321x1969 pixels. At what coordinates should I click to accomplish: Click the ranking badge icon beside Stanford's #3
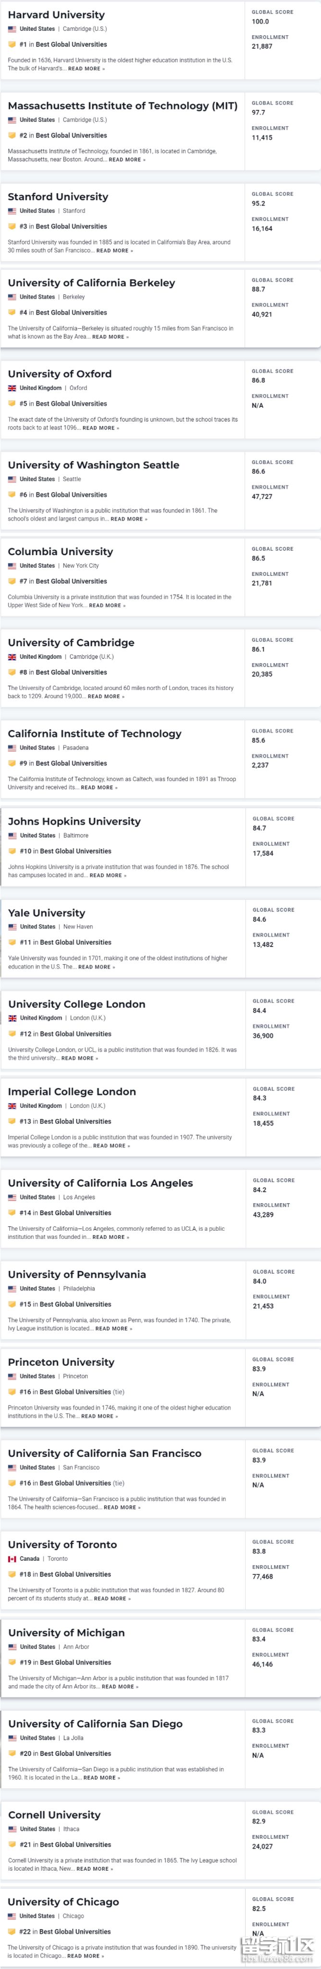coord(12,226)
